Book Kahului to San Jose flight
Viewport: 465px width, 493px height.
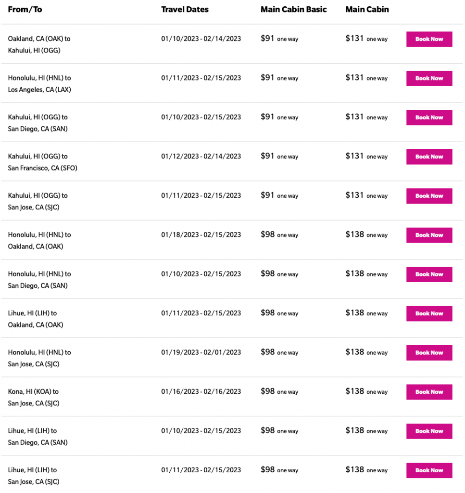point(429,196)
